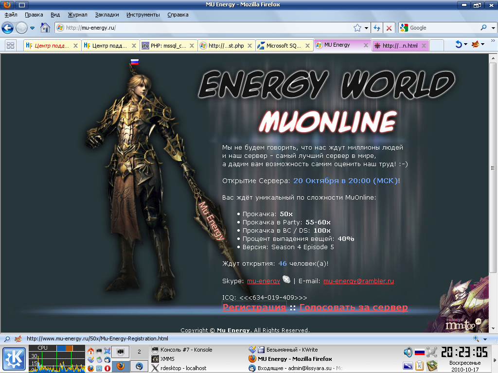Switch to Безымянный - KWrite window
Screen dimensions: 498x373
283,350
